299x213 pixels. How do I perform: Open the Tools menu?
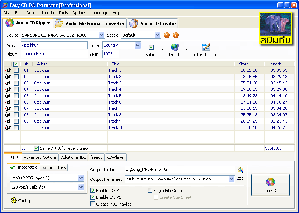pyautogui.click(x=63, y=13)
